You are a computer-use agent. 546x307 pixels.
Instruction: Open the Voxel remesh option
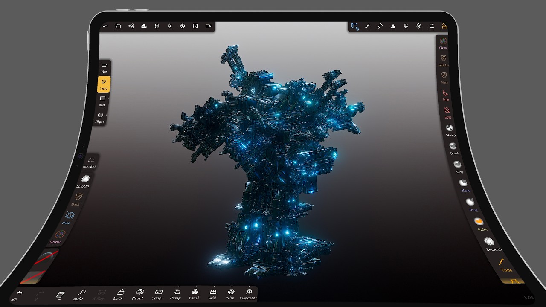click(195, 294)
